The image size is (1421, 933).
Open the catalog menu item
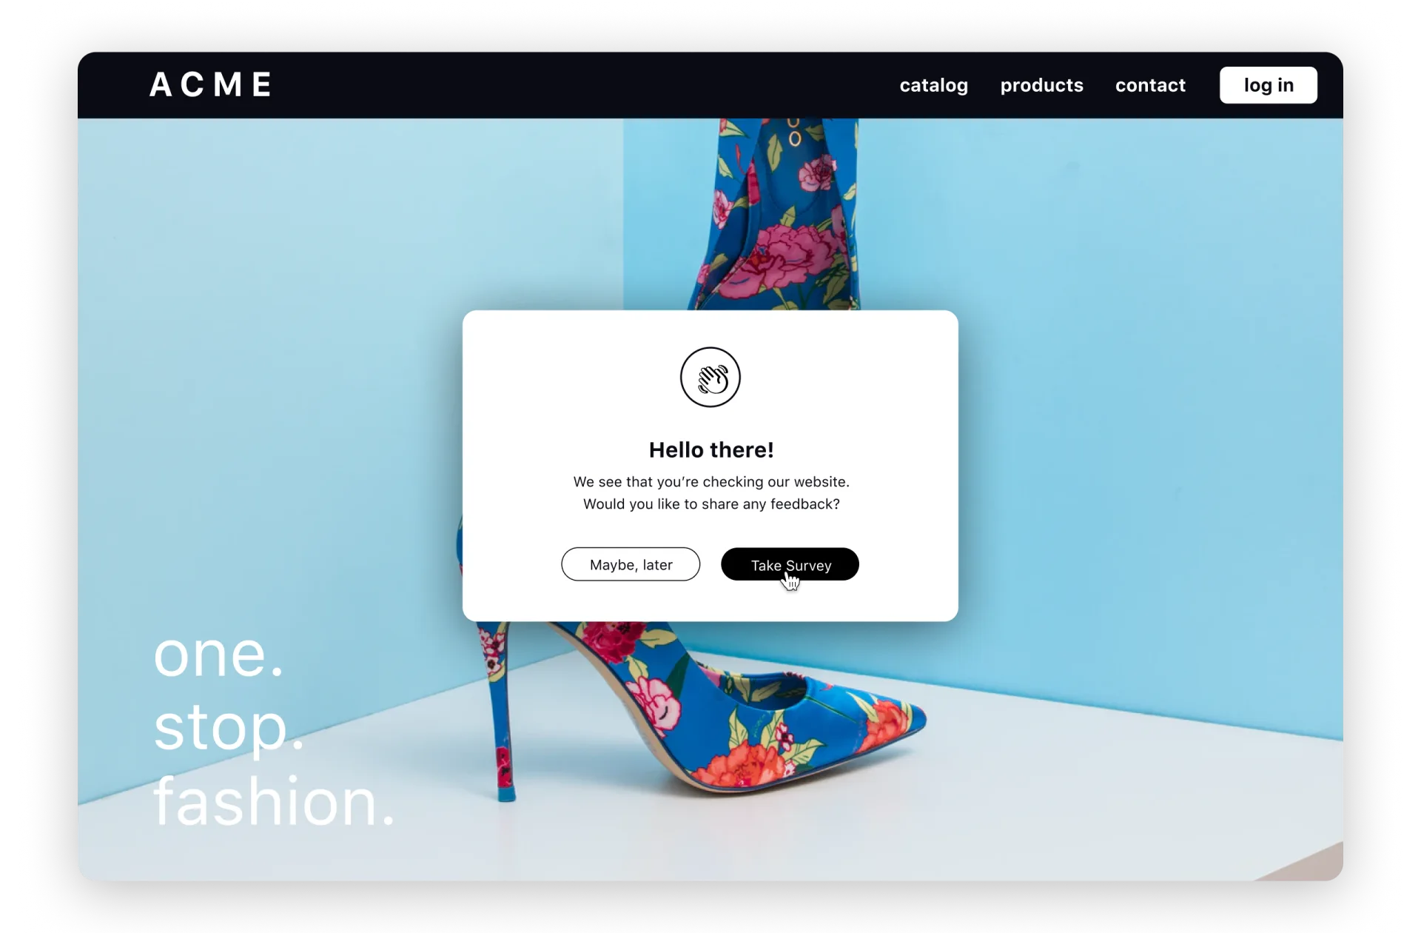point(933,84)
